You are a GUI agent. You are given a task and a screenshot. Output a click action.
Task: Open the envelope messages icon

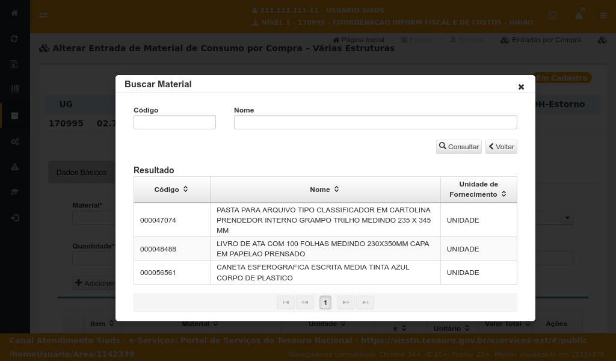click(x=553, y=15)
